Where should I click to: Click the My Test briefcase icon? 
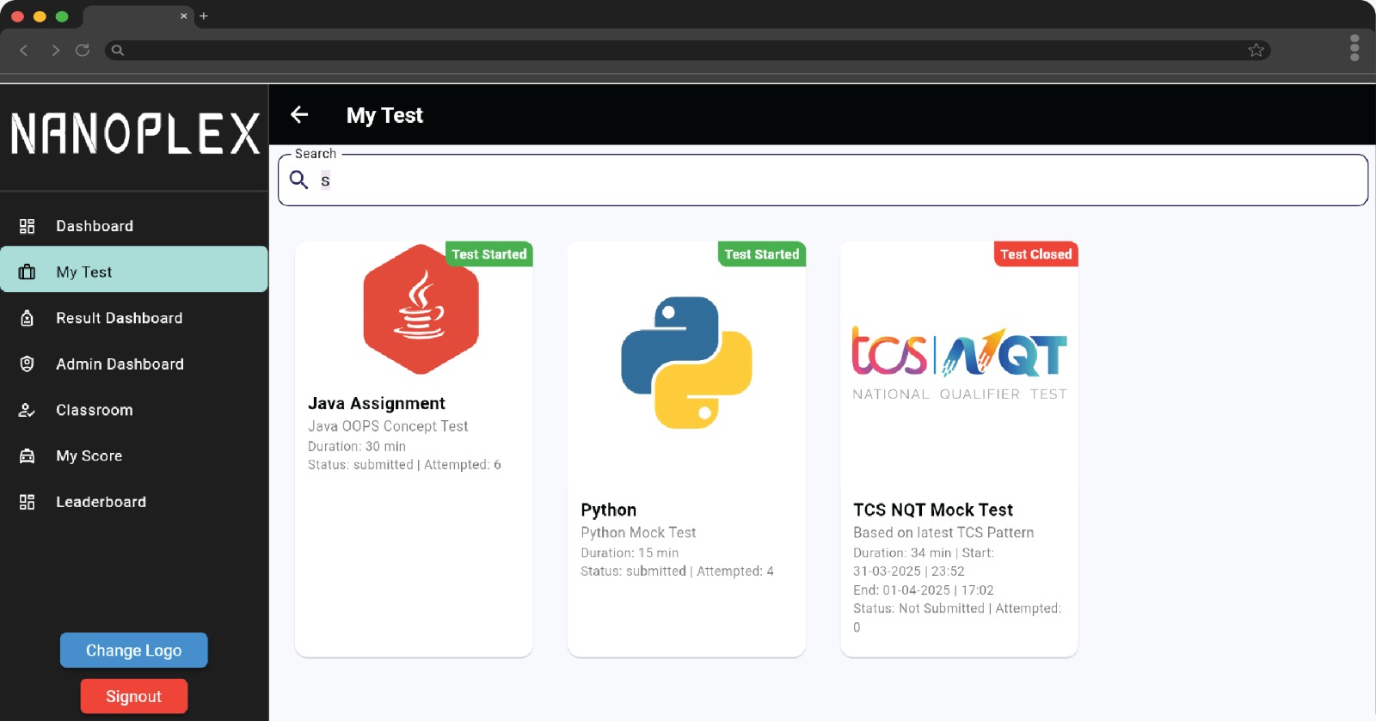point(27,272)
